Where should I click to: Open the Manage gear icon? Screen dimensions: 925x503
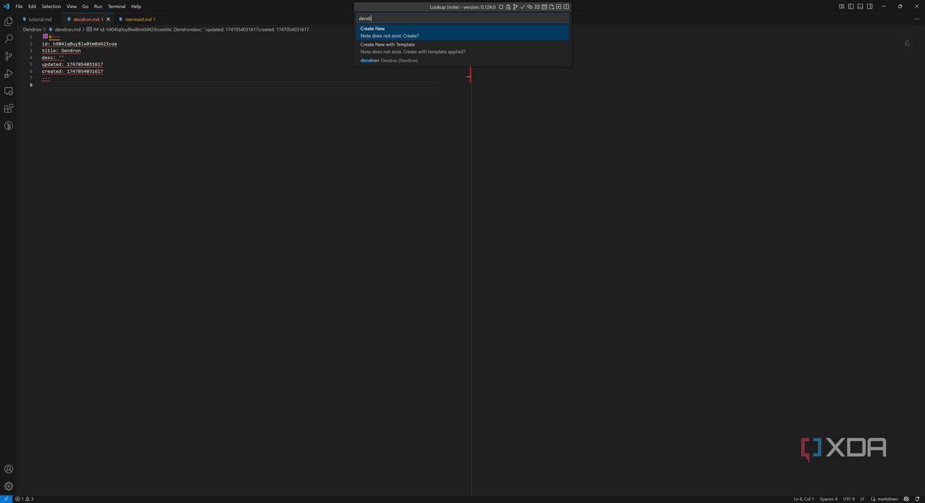(9, 486)
